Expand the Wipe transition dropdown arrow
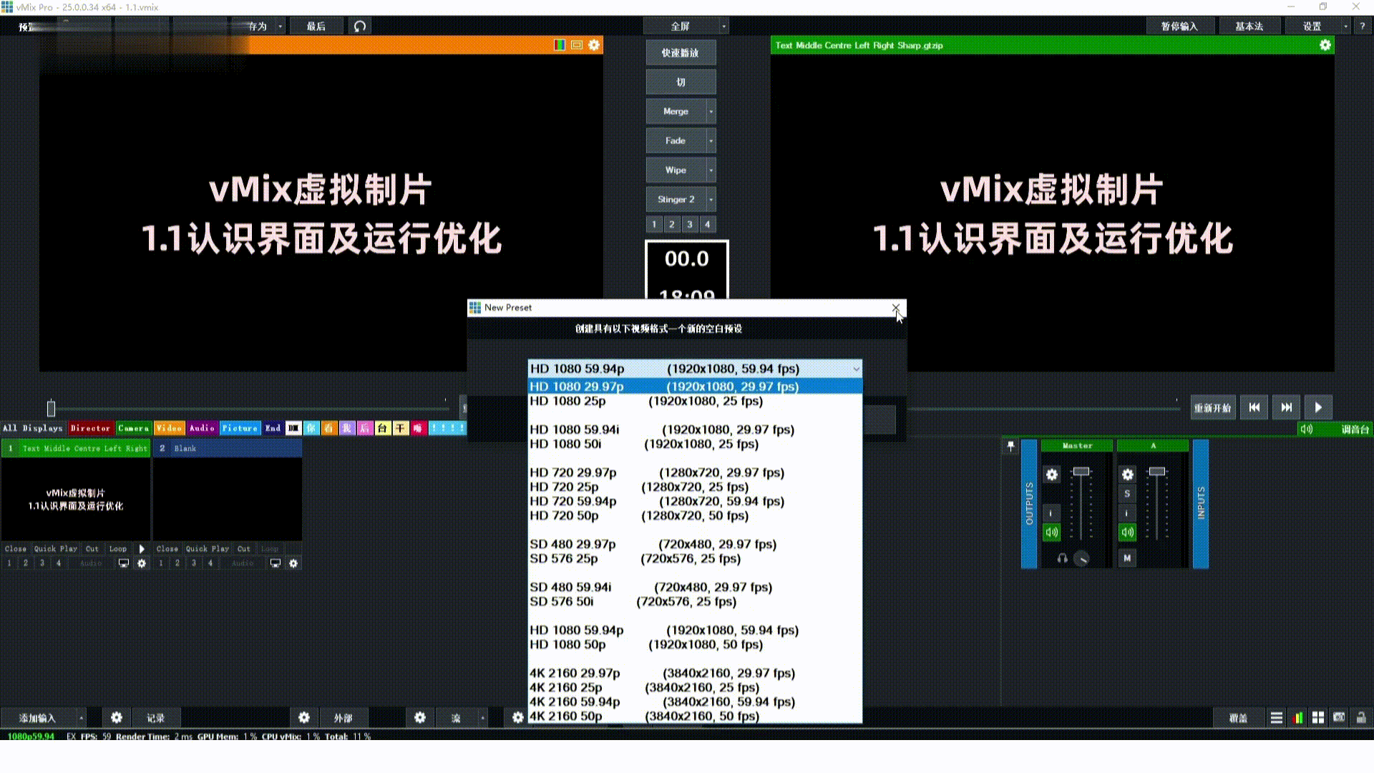The image size is (1374, 773). (x=711, y=170)
